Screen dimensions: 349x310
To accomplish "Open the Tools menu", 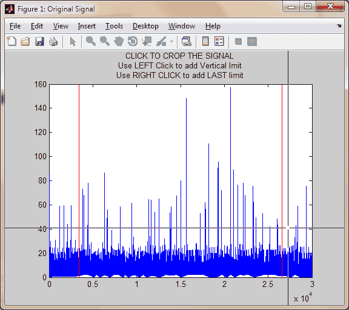I will point(114,26).
